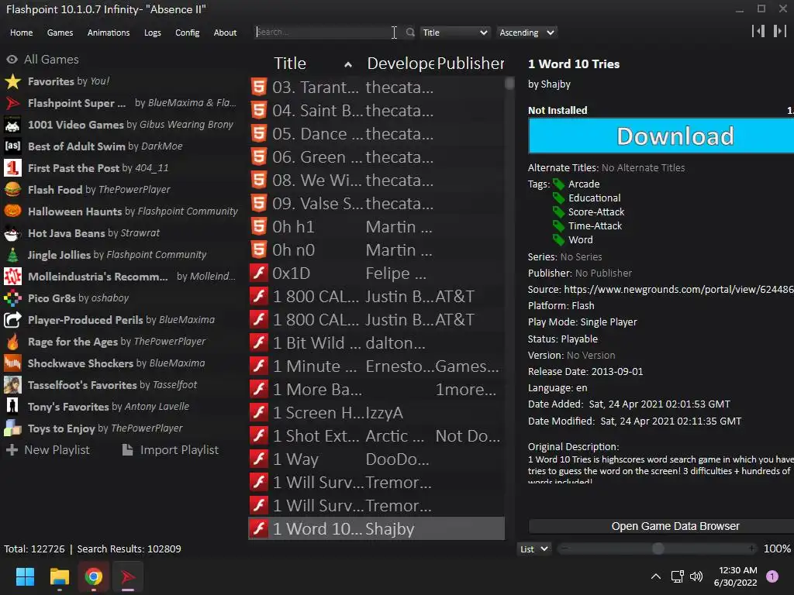Adjust the game scale slider handle
This screenshot has width=794, height=595.
(658, 549)
